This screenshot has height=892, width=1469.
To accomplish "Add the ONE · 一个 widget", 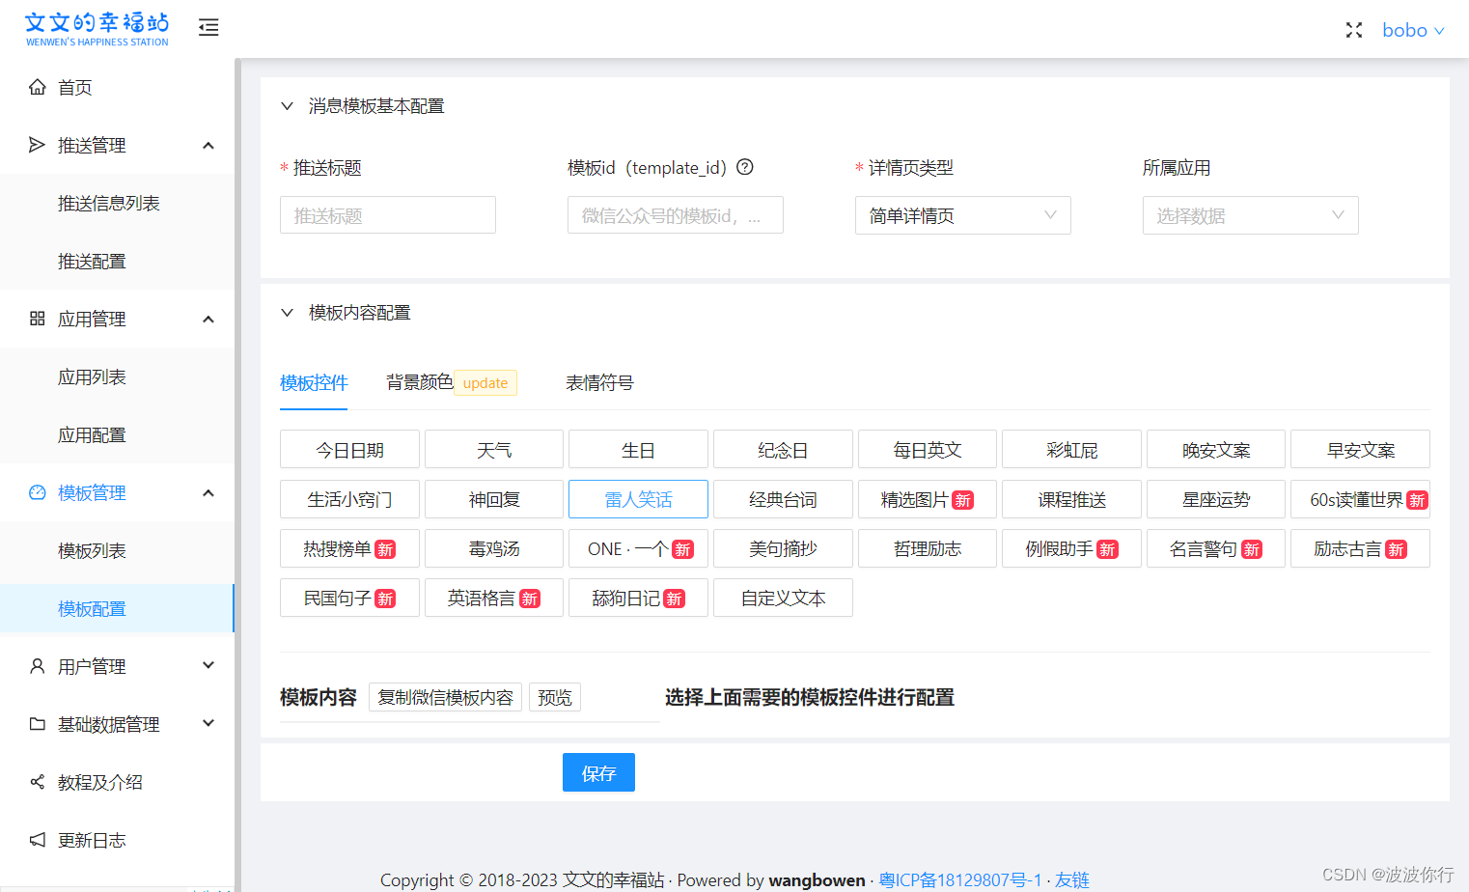I will (x=638, y=548).
